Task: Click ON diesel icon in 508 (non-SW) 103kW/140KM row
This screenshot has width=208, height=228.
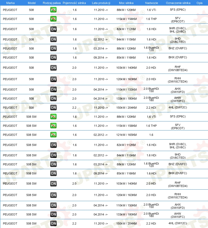Action: pos(53,68)
